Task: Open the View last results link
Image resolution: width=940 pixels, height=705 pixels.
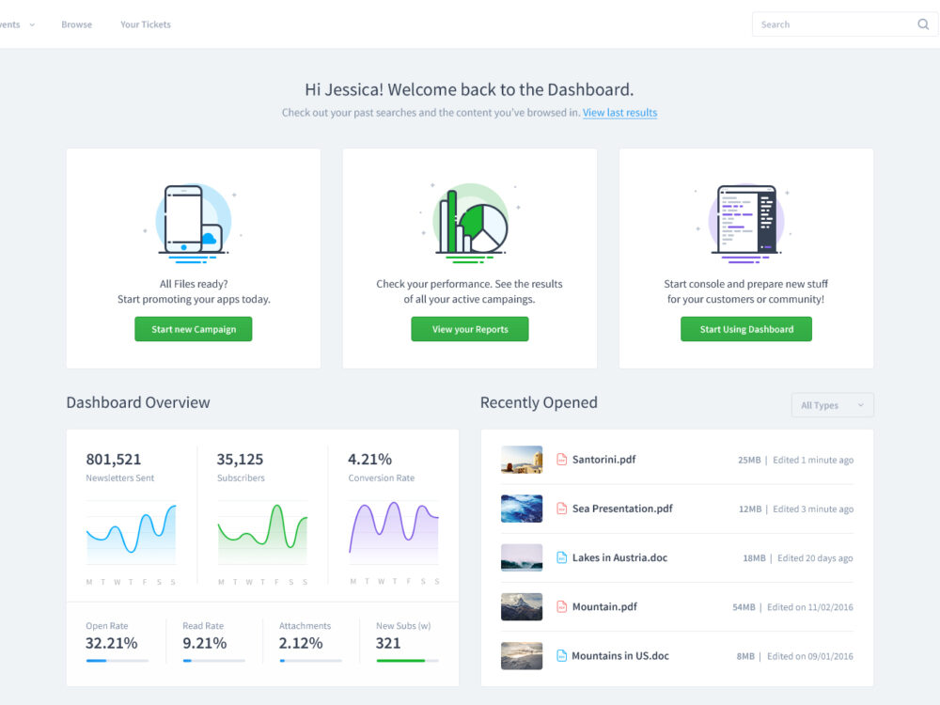Action: 619,112
